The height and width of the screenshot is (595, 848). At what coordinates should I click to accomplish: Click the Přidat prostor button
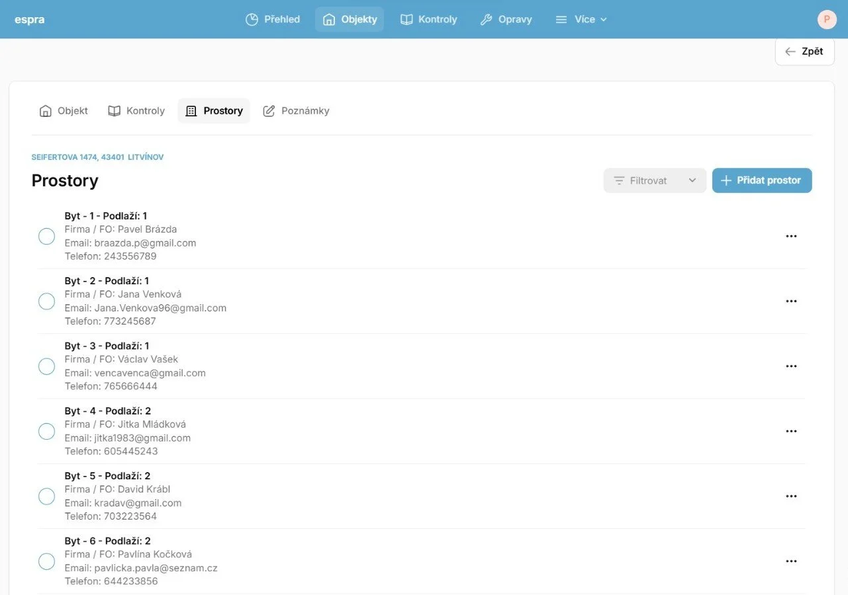point(762,180)
